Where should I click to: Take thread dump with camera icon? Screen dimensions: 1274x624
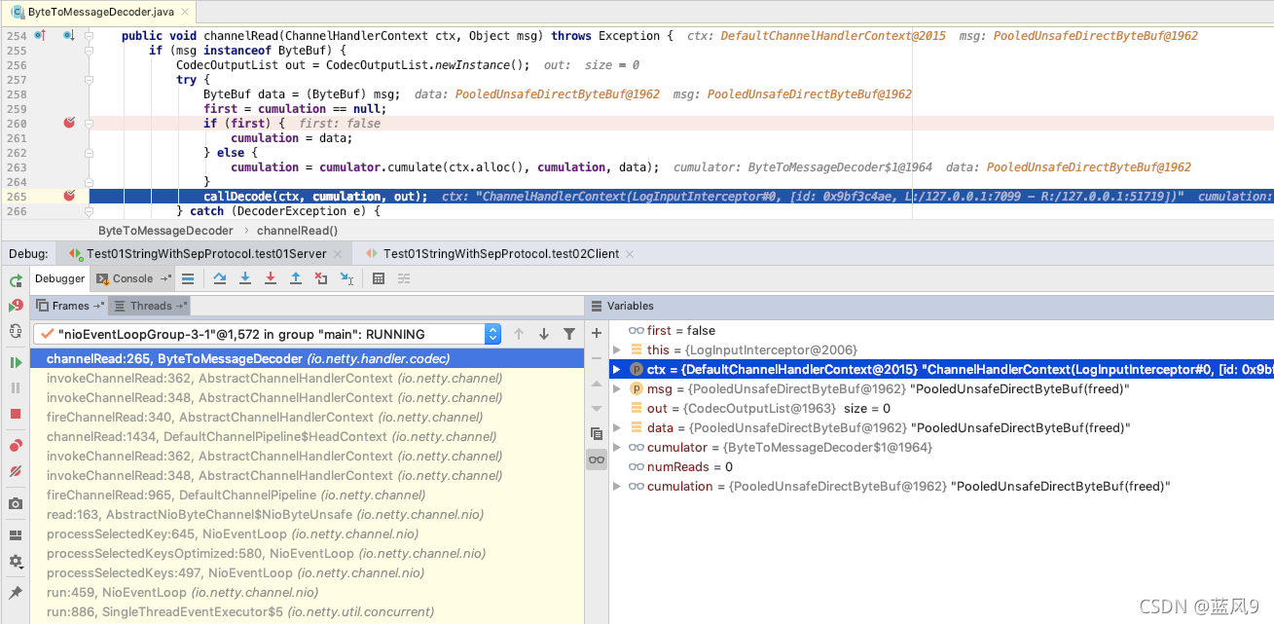(14, 503)
